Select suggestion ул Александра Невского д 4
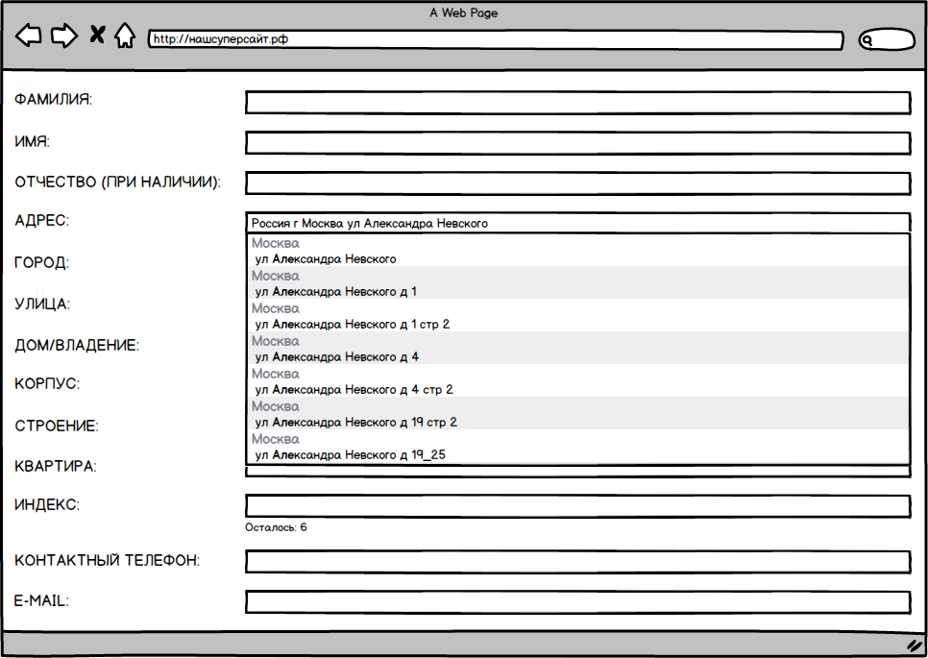This screenshot has width=928, height=658. (x=577, y=348)
